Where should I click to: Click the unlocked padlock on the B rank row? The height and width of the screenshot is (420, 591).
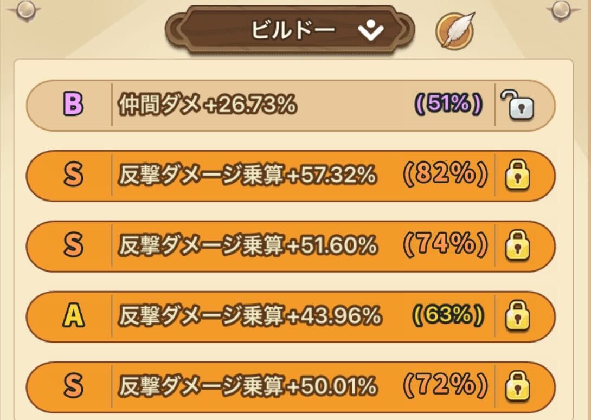pos(521,107)
